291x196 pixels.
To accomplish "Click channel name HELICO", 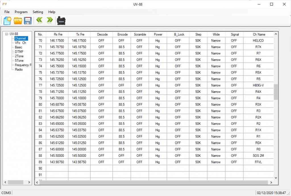I will coord(258,41).
